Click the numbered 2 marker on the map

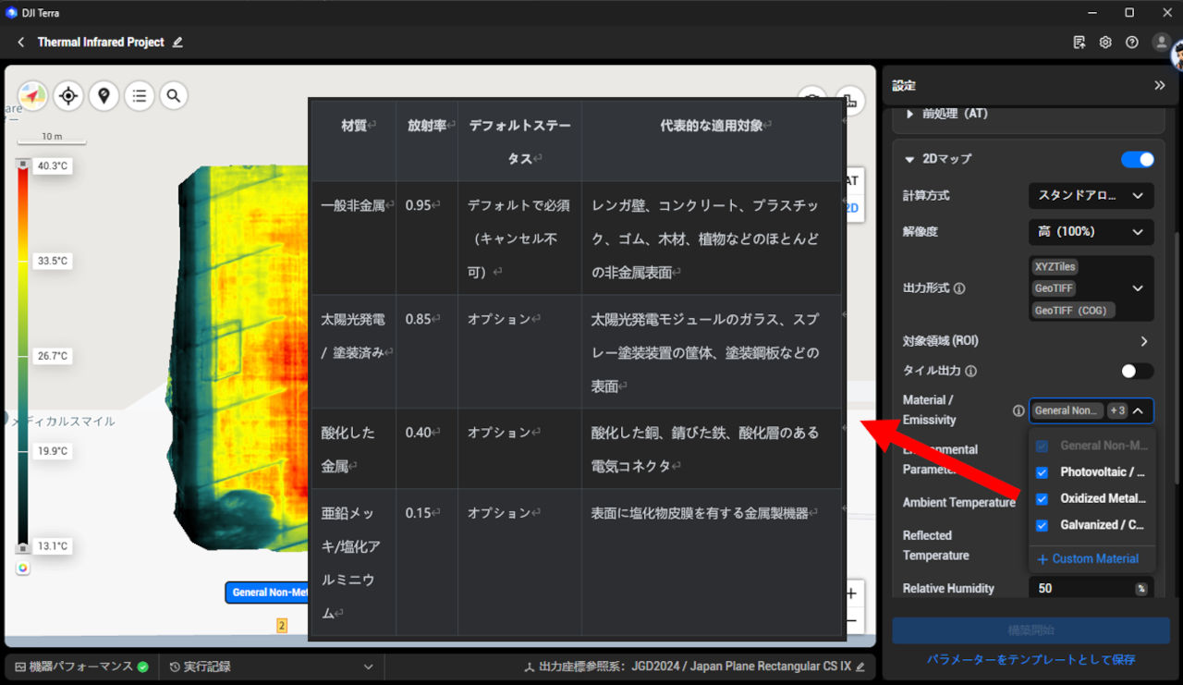click(282, 626)
